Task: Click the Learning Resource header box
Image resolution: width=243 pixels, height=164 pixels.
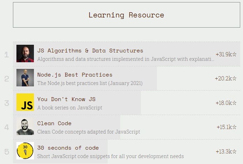Action: click(126, 15)
